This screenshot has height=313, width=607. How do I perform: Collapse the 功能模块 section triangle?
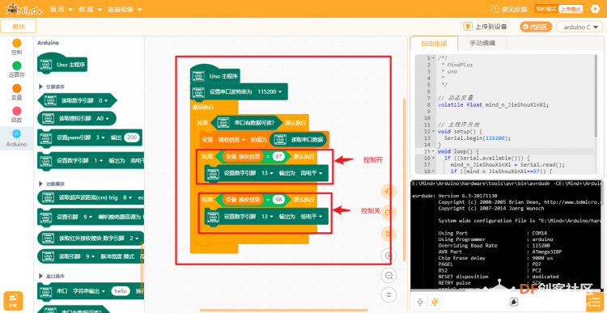(41, 184)
